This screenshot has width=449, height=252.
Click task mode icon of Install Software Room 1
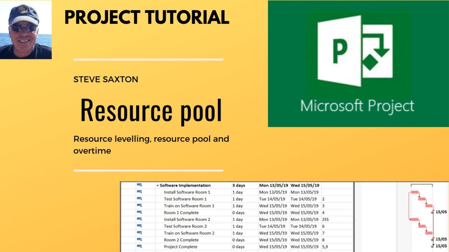click(x=139, y=192)
